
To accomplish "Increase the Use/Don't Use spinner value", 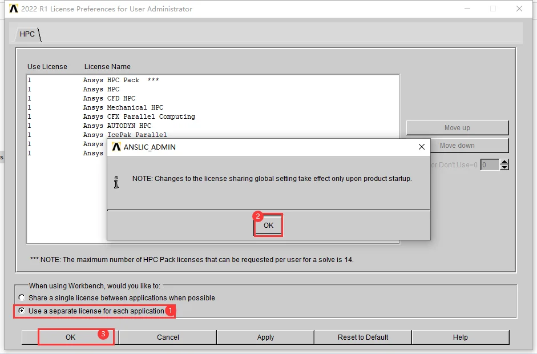I will (x=504, y=162).
